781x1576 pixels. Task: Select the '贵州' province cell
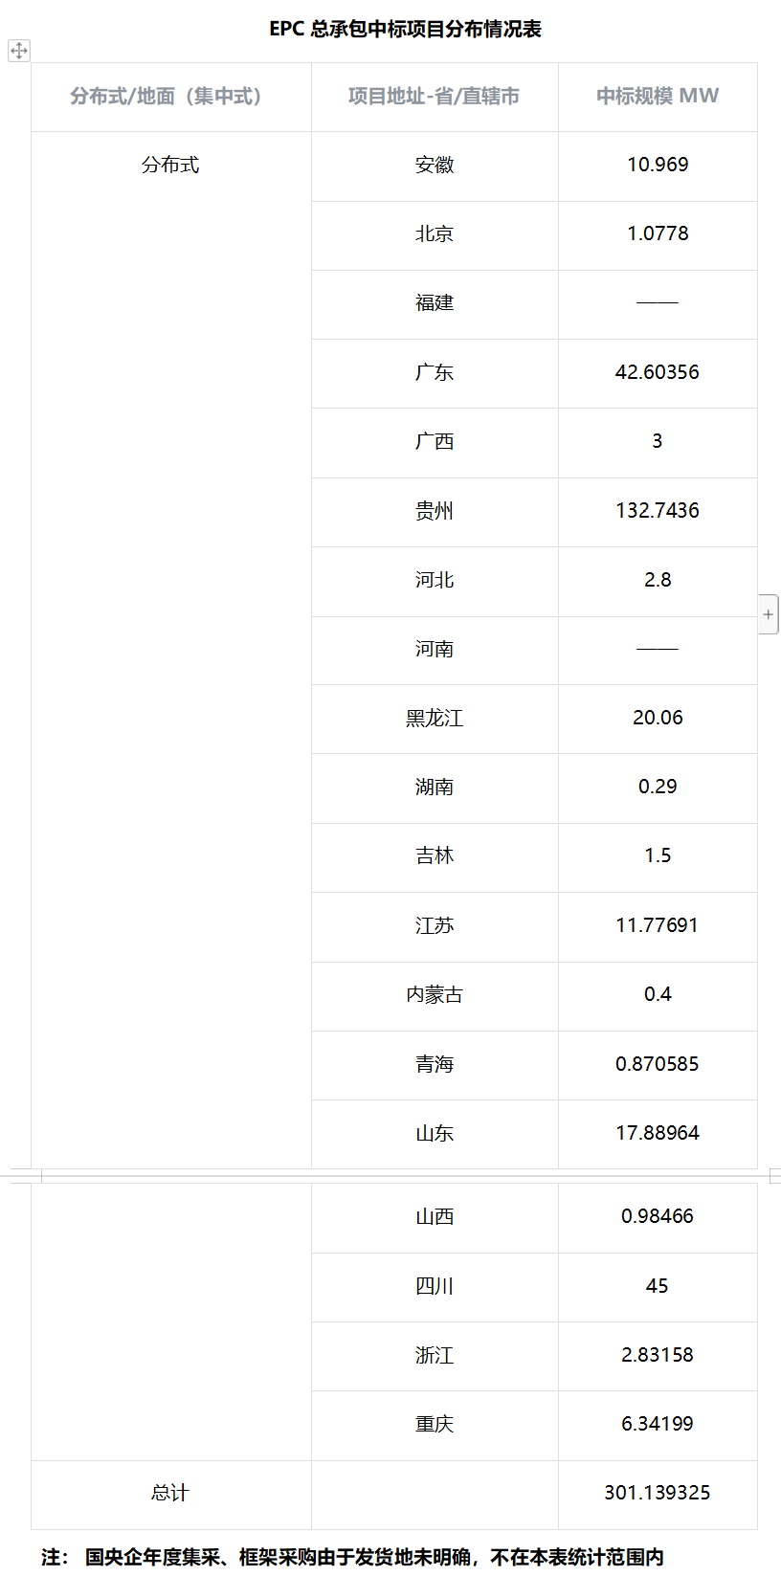[434, 511]
